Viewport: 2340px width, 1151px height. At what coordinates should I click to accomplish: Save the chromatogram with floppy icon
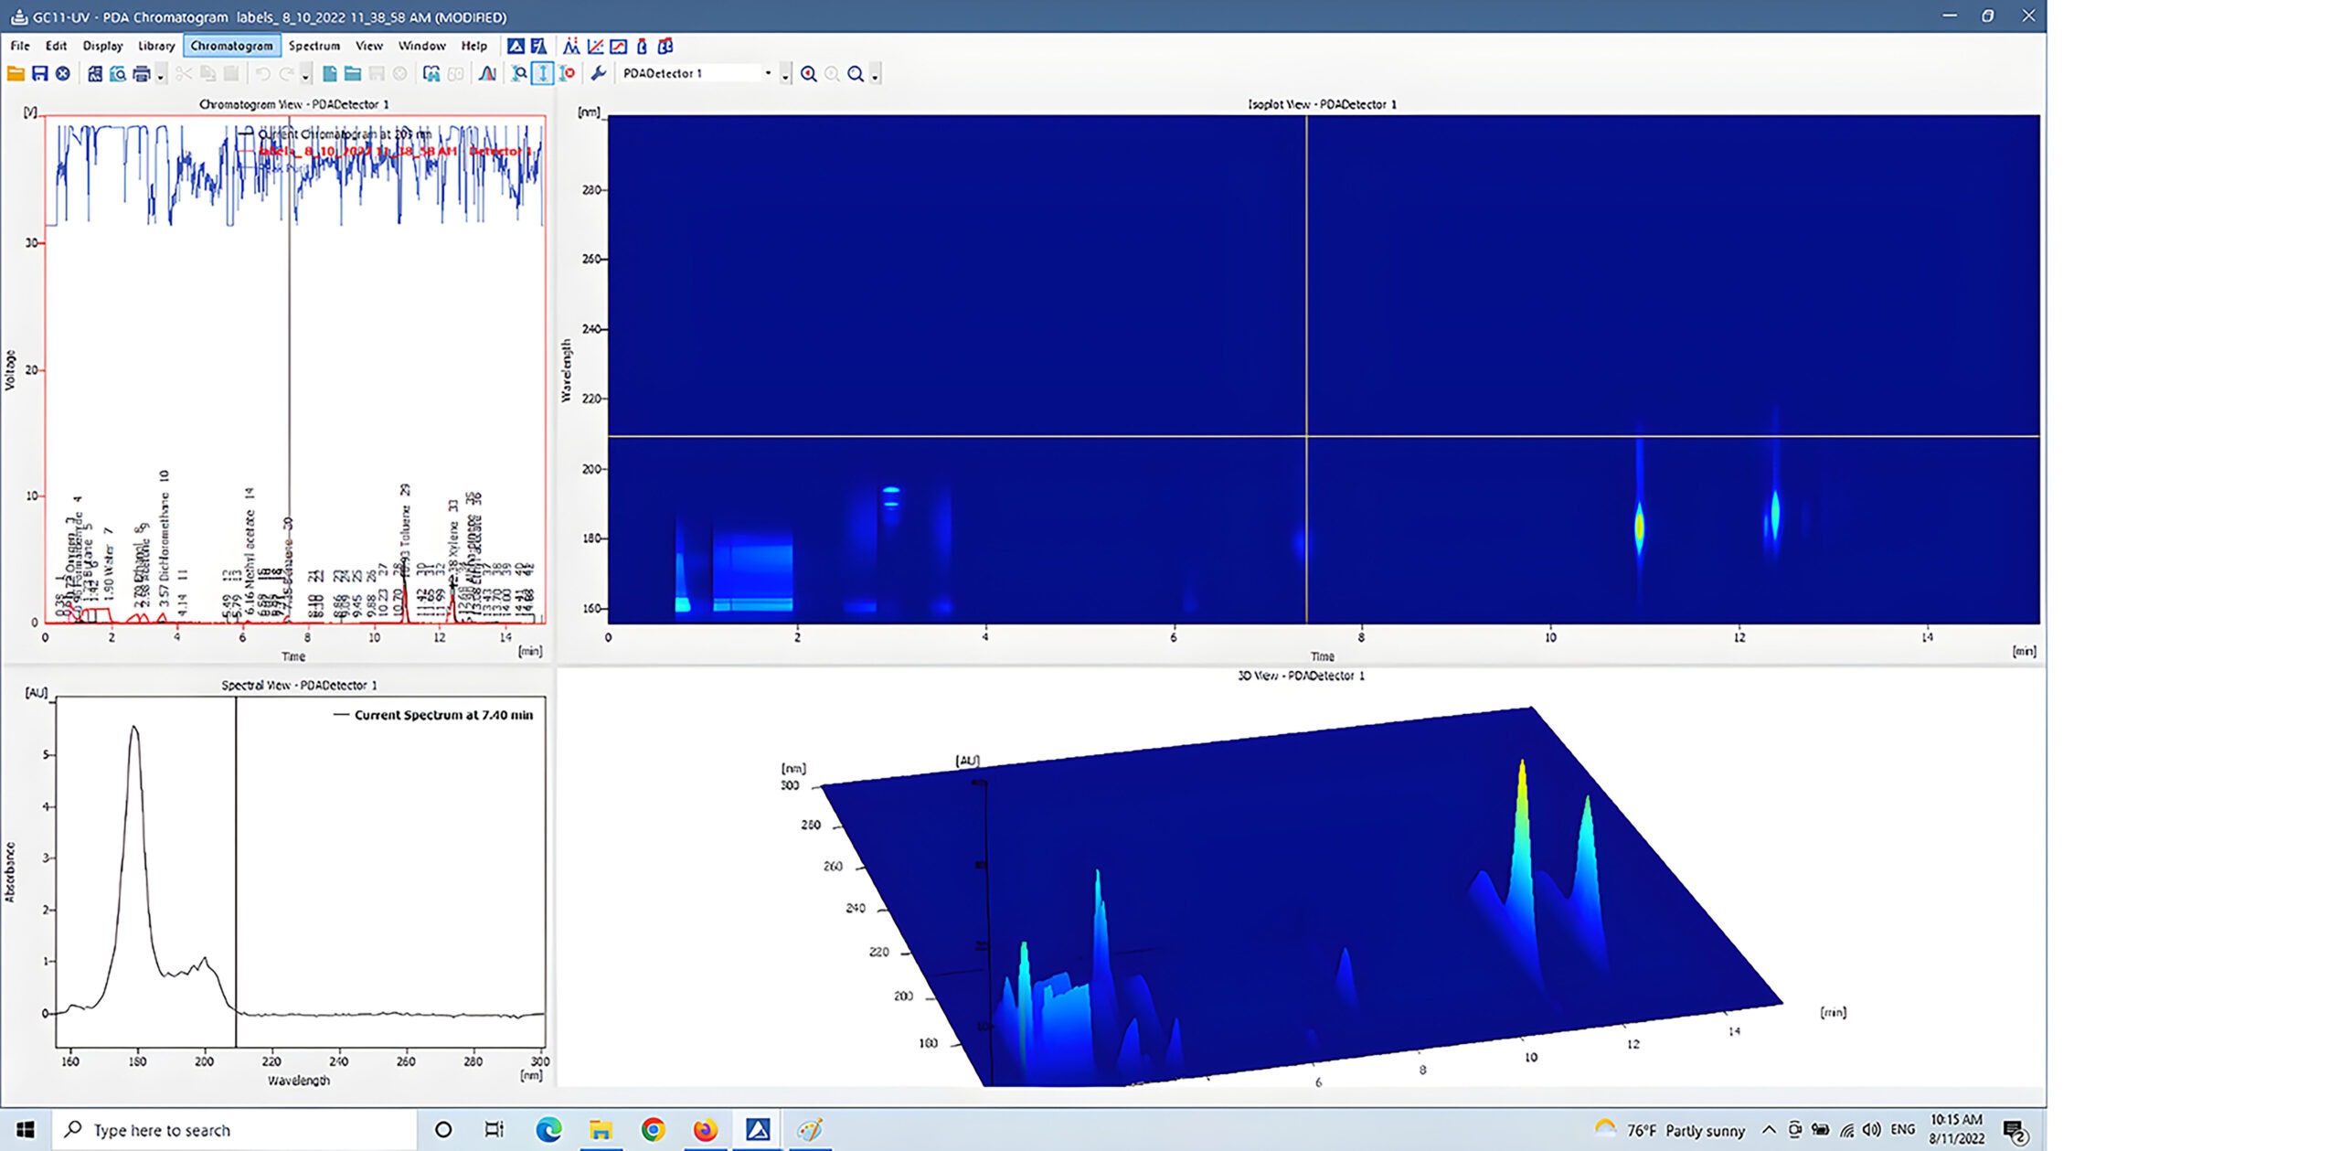tap(39, 74)
